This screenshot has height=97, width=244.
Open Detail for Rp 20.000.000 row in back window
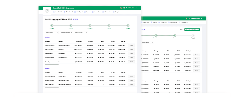[x=196, y=59]
